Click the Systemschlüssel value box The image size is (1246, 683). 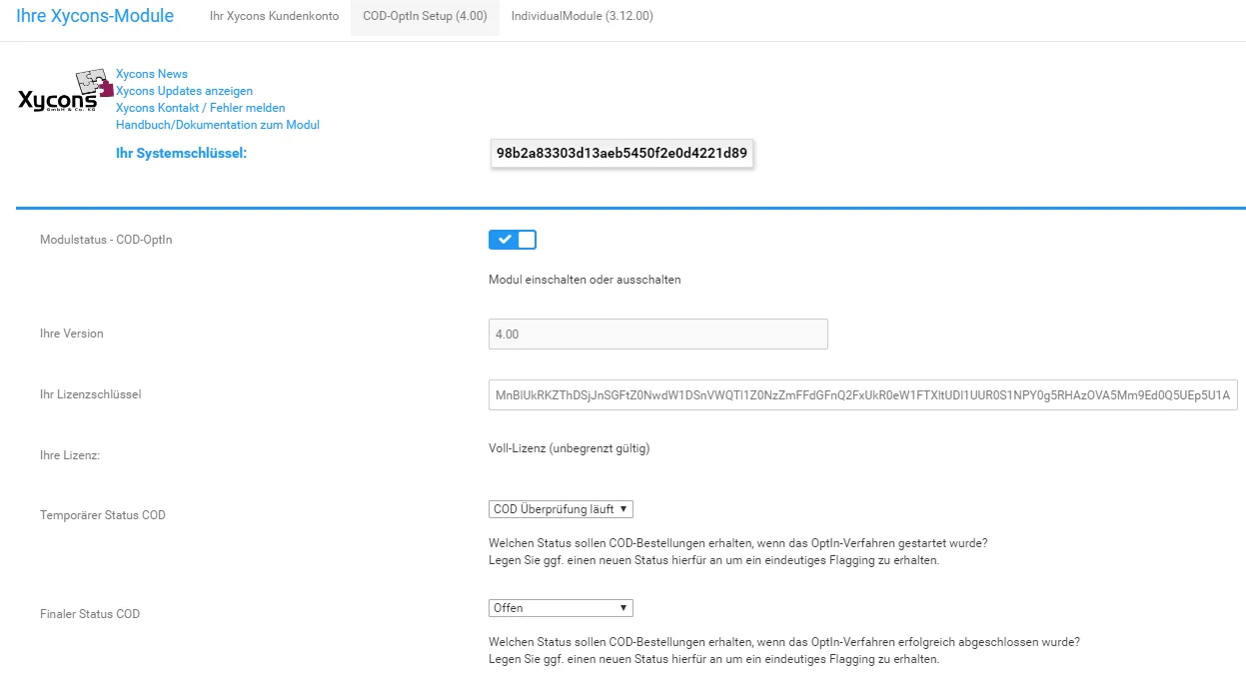(622, 154)
